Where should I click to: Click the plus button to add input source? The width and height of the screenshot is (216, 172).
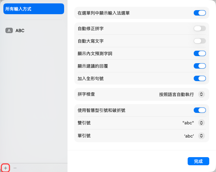coord(5,168)
